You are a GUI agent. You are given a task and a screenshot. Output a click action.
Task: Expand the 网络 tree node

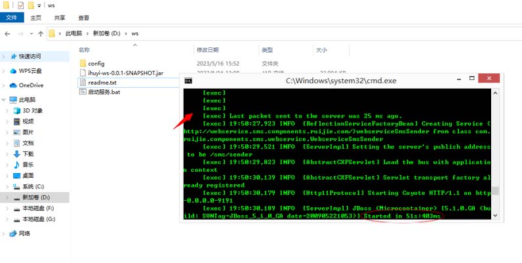[5, 233]
